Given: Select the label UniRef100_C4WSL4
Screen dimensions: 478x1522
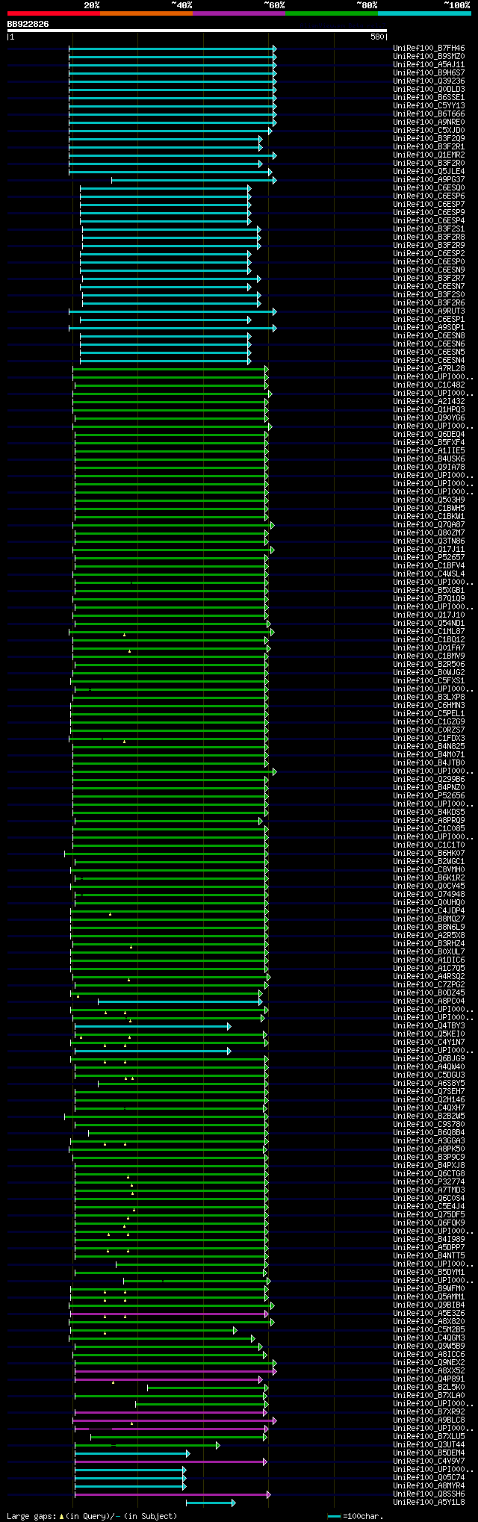Looking at the screenshot, I should click(429, 574).
